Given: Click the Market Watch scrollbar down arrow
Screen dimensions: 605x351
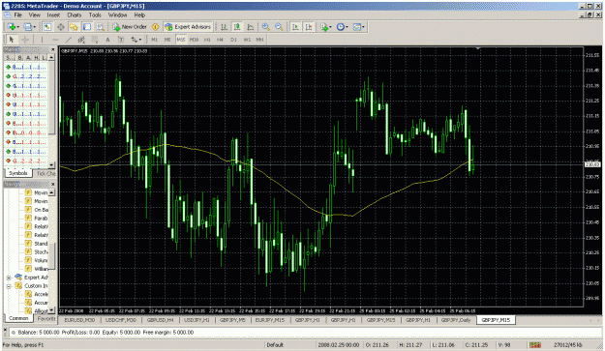Looking at the screenshot, I should pyautogui.click(x=51, y=165).
